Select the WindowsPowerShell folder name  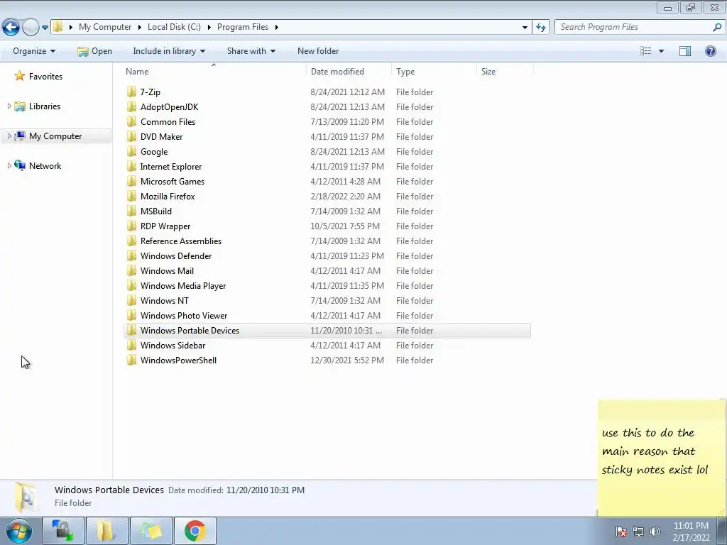[178, 360]
